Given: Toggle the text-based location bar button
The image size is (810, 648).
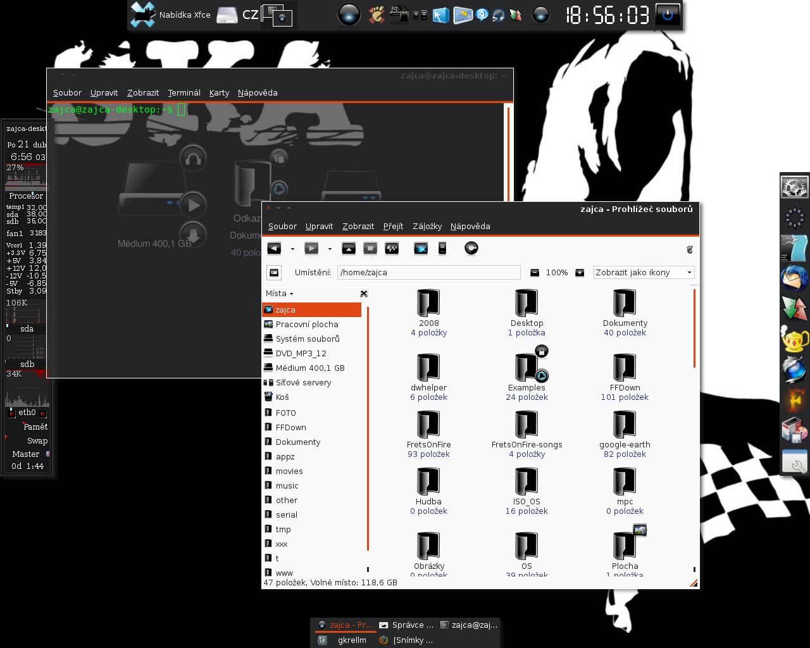Looking at the screenshot, I should (x=274, y=273).
